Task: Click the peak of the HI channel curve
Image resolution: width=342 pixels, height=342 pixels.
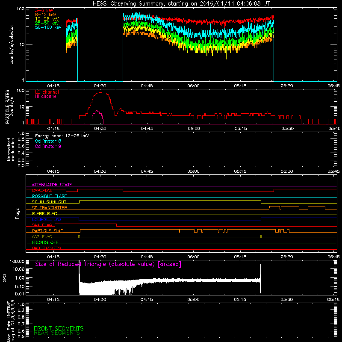Action: [97, 111]
